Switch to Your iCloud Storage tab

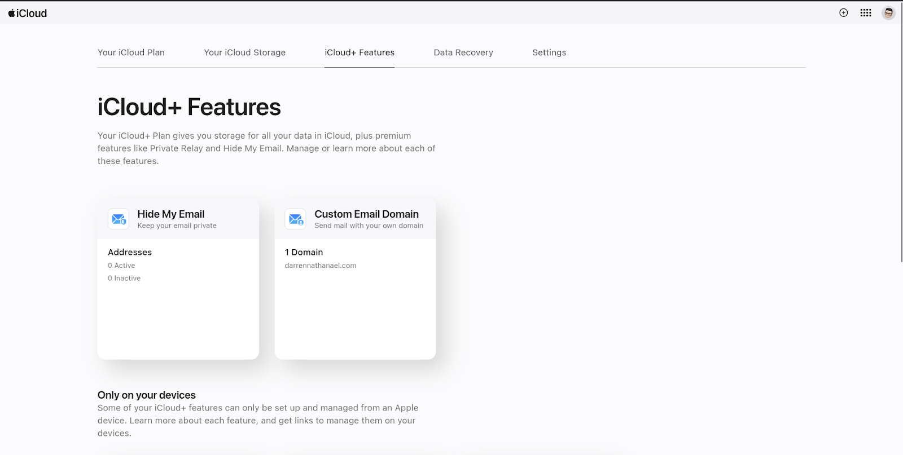click(x=245, y=52)
